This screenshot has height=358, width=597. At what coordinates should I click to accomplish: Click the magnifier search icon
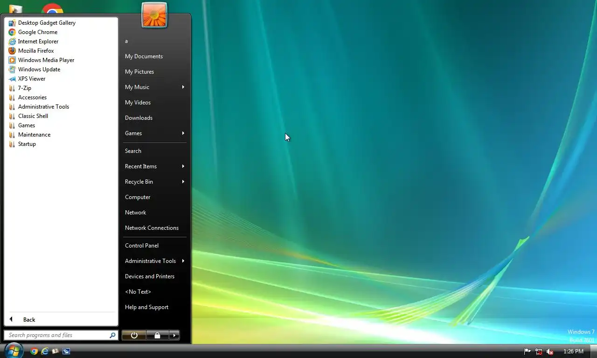point(112,335)
